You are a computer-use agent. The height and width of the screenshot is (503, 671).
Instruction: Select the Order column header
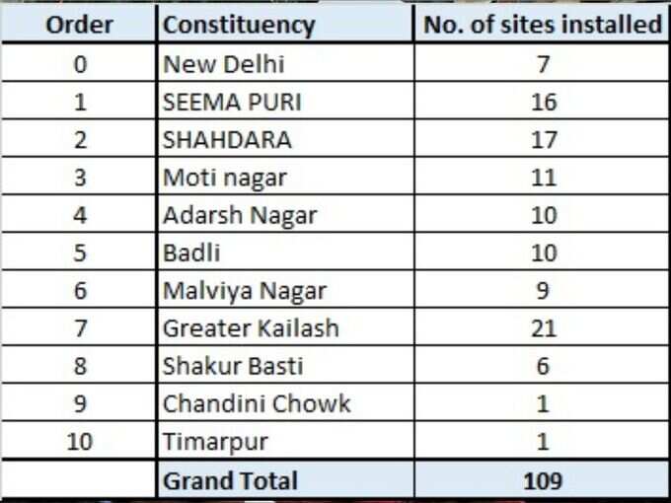coord(79,25)
